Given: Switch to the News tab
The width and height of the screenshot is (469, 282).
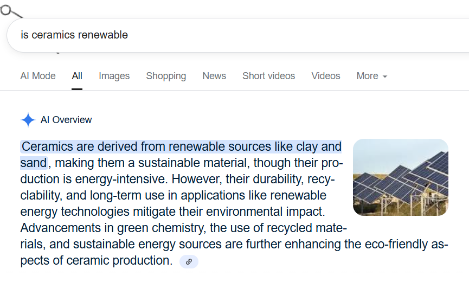Looking at the screenshot, I should pos(214,76).
